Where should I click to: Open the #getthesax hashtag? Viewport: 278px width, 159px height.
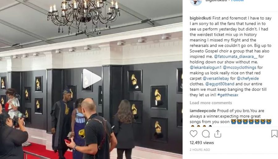(x=228, y=95)
